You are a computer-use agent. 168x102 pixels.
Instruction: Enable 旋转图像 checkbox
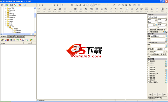pos(148,69)
